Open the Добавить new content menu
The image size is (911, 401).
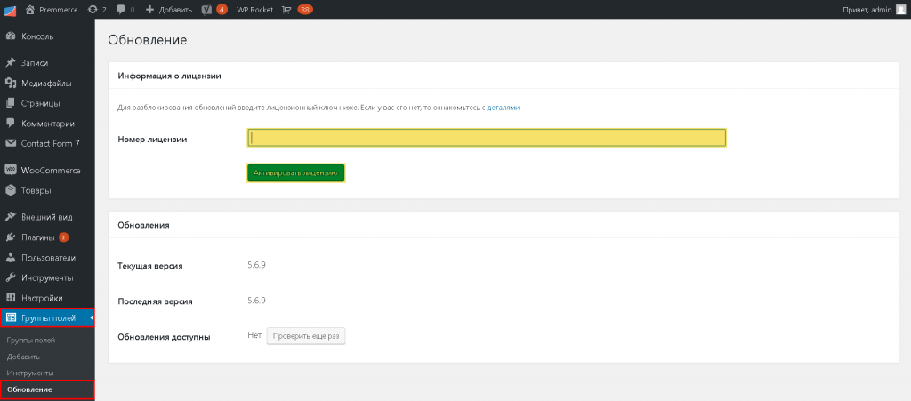click(168, 9)
